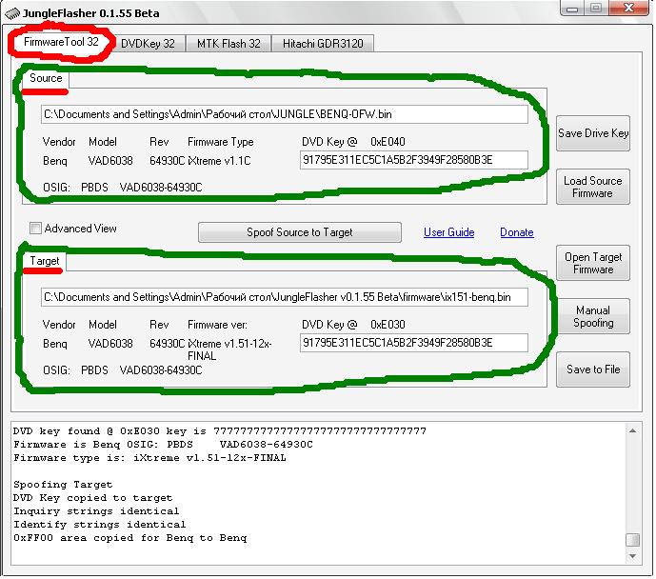The width and height of the screenshot is (656, 579).
Task: Open the MTK Flash 32 tab
Action: tap(229, 44)
